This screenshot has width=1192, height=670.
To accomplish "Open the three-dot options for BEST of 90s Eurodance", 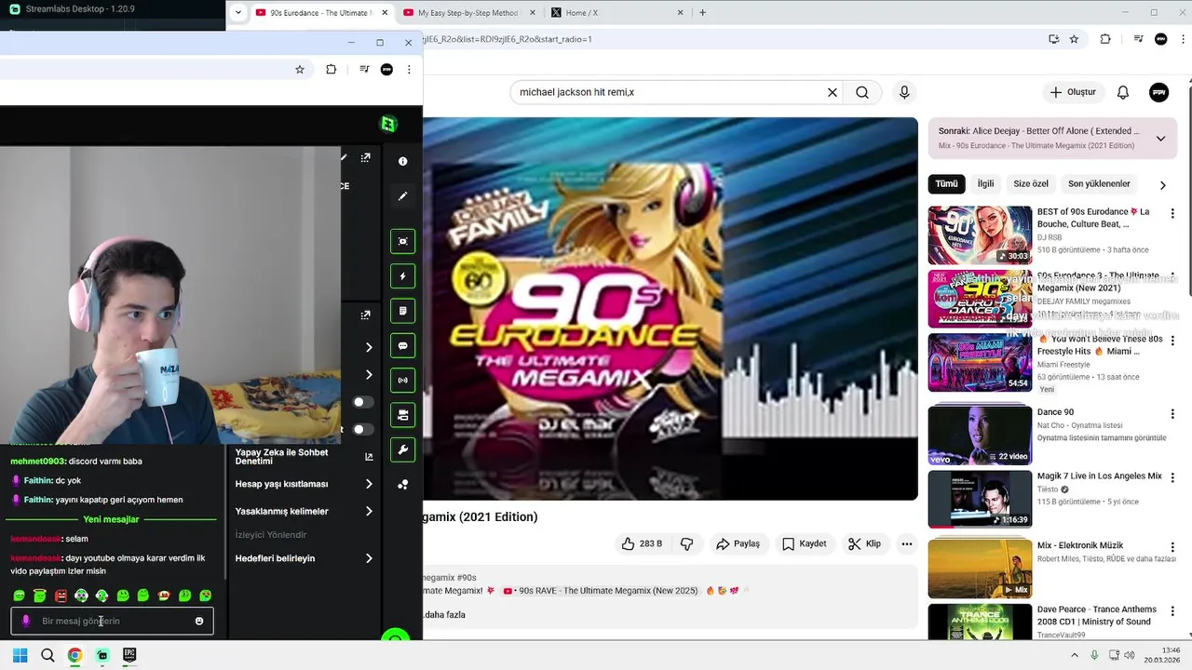I will [1172, 214].
